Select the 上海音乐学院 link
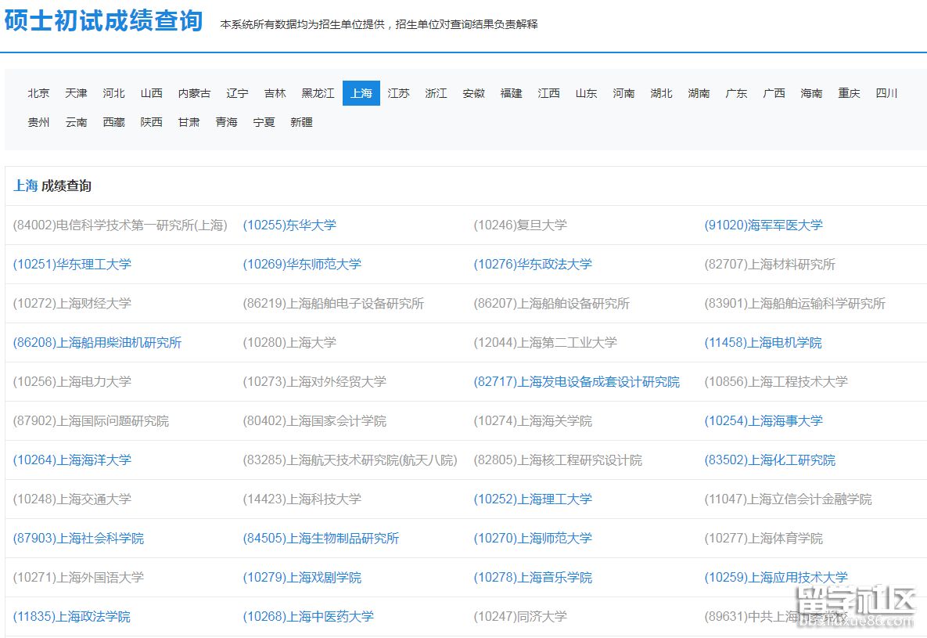 click(533, 577)
